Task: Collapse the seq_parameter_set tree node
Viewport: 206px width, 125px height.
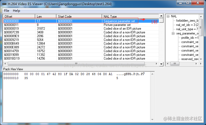Action: coord(173,34)
